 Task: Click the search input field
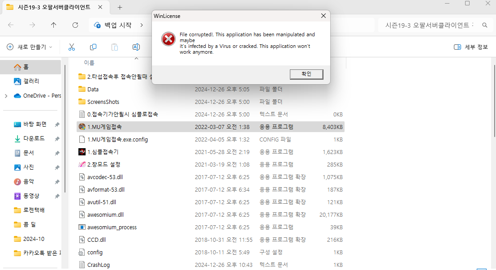click(x=428, y=25)
